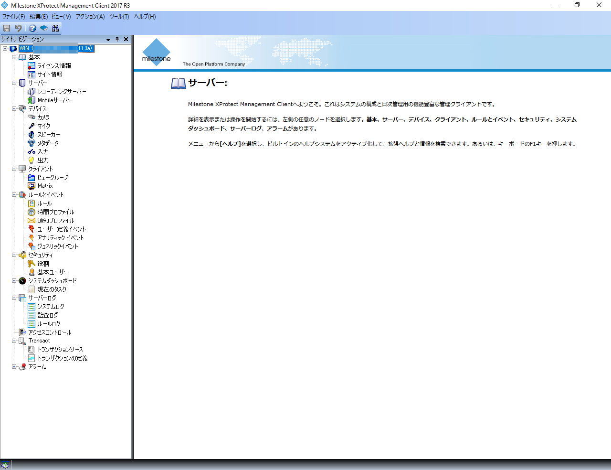The height and width of the screenshot is (470, 611).
Task: Open the ツール(T) menu
Action: tap(119, 17)
